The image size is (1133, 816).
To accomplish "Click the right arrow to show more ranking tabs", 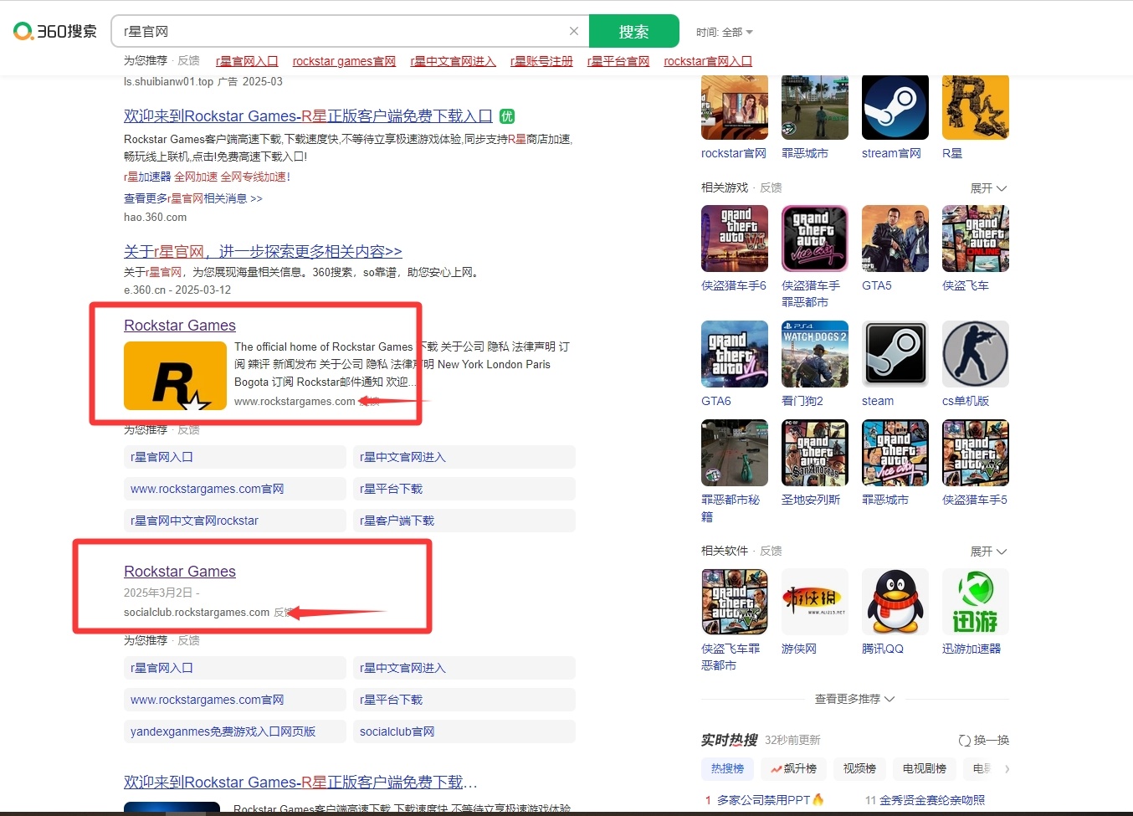I will point(1007,768).
